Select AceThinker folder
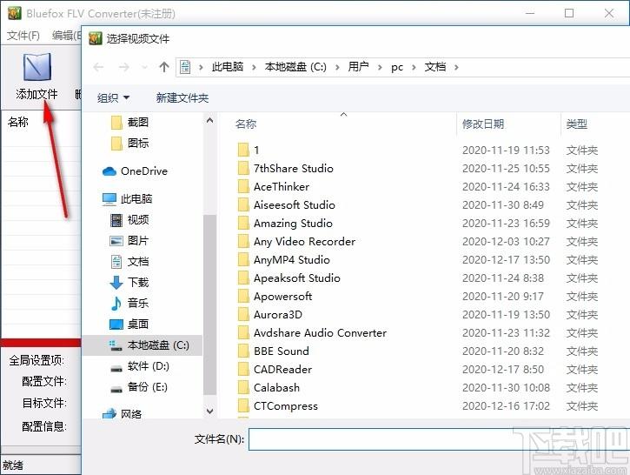The image size is (630, 475). (273, 187)
